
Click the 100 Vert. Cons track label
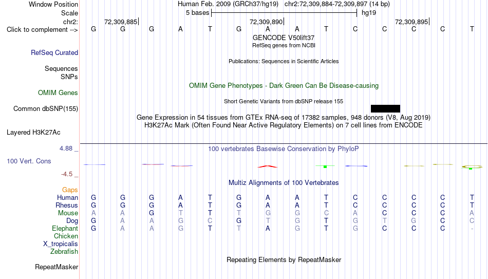[29, 161]
